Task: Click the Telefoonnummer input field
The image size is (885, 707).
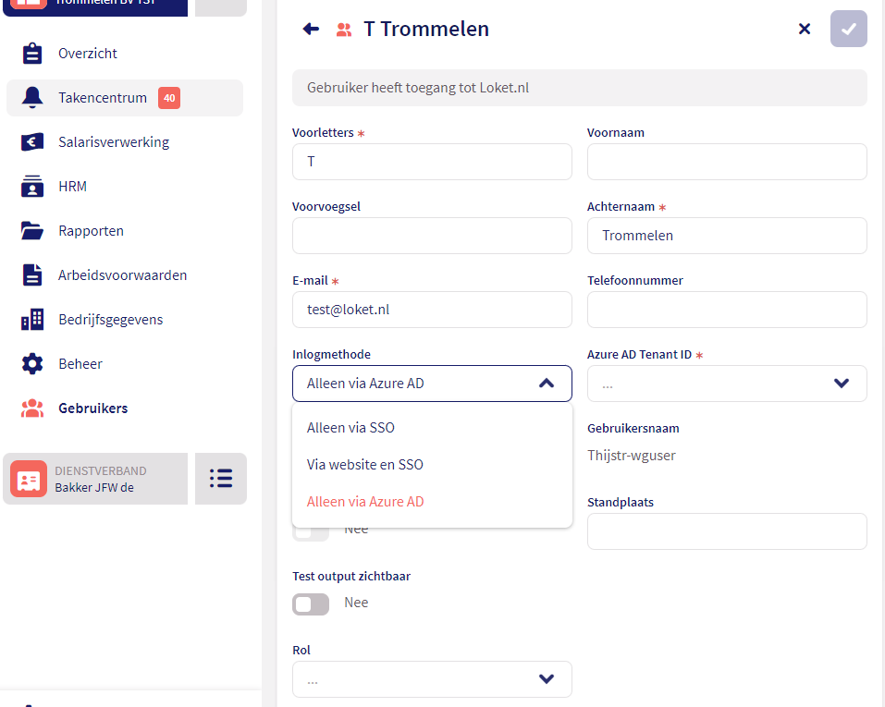Action: pyautogui.click(x=727, y=310)
